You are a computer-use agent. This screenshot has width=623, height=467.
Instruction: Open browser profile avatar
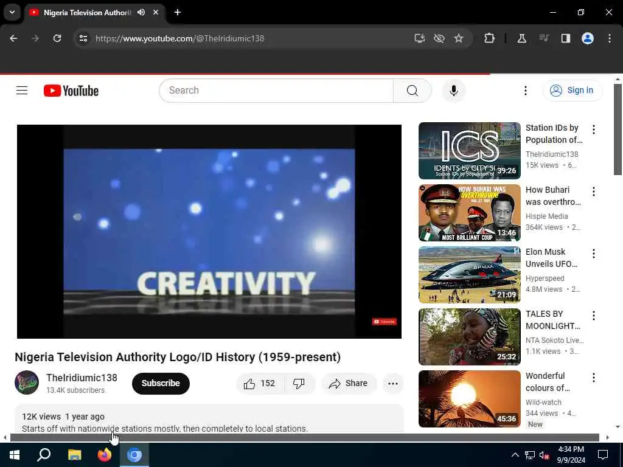[588, 38]
